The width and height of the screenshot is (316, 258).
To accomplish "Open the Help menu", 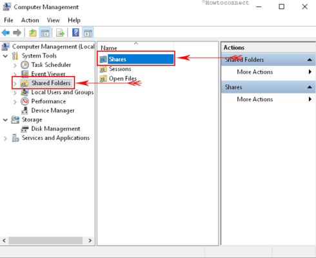I will 74,20.
